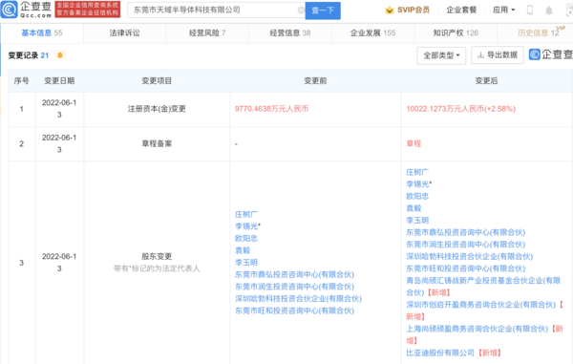The height and width of the screenshot is (364, 573).
Task: Open 深圳哈勃科技投资合伙企业 in 变更后 column
Action: coord(470,256)
